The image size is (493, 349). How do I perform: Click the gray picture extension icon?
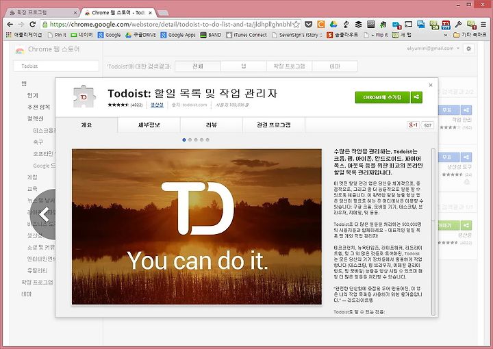click(370, 24)
